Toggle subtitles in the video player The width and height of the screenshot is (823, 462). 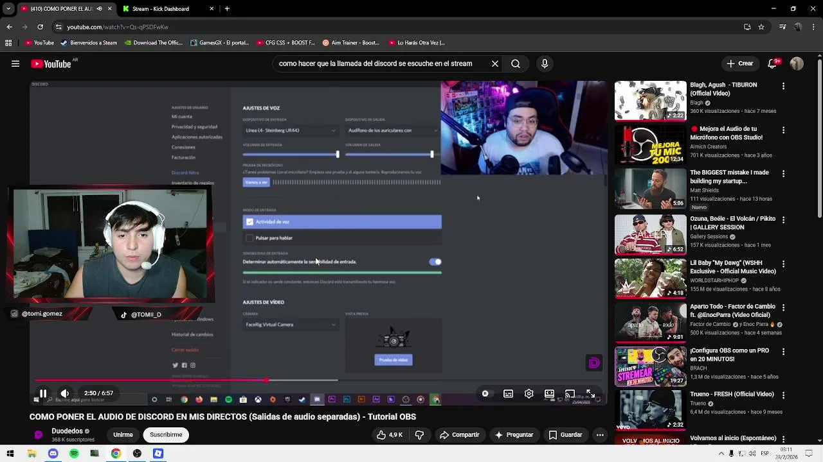pos(508,393)
